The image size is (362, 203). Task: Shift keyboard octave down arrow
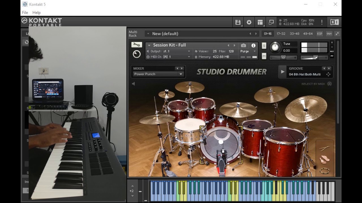[x=132, y=196]
